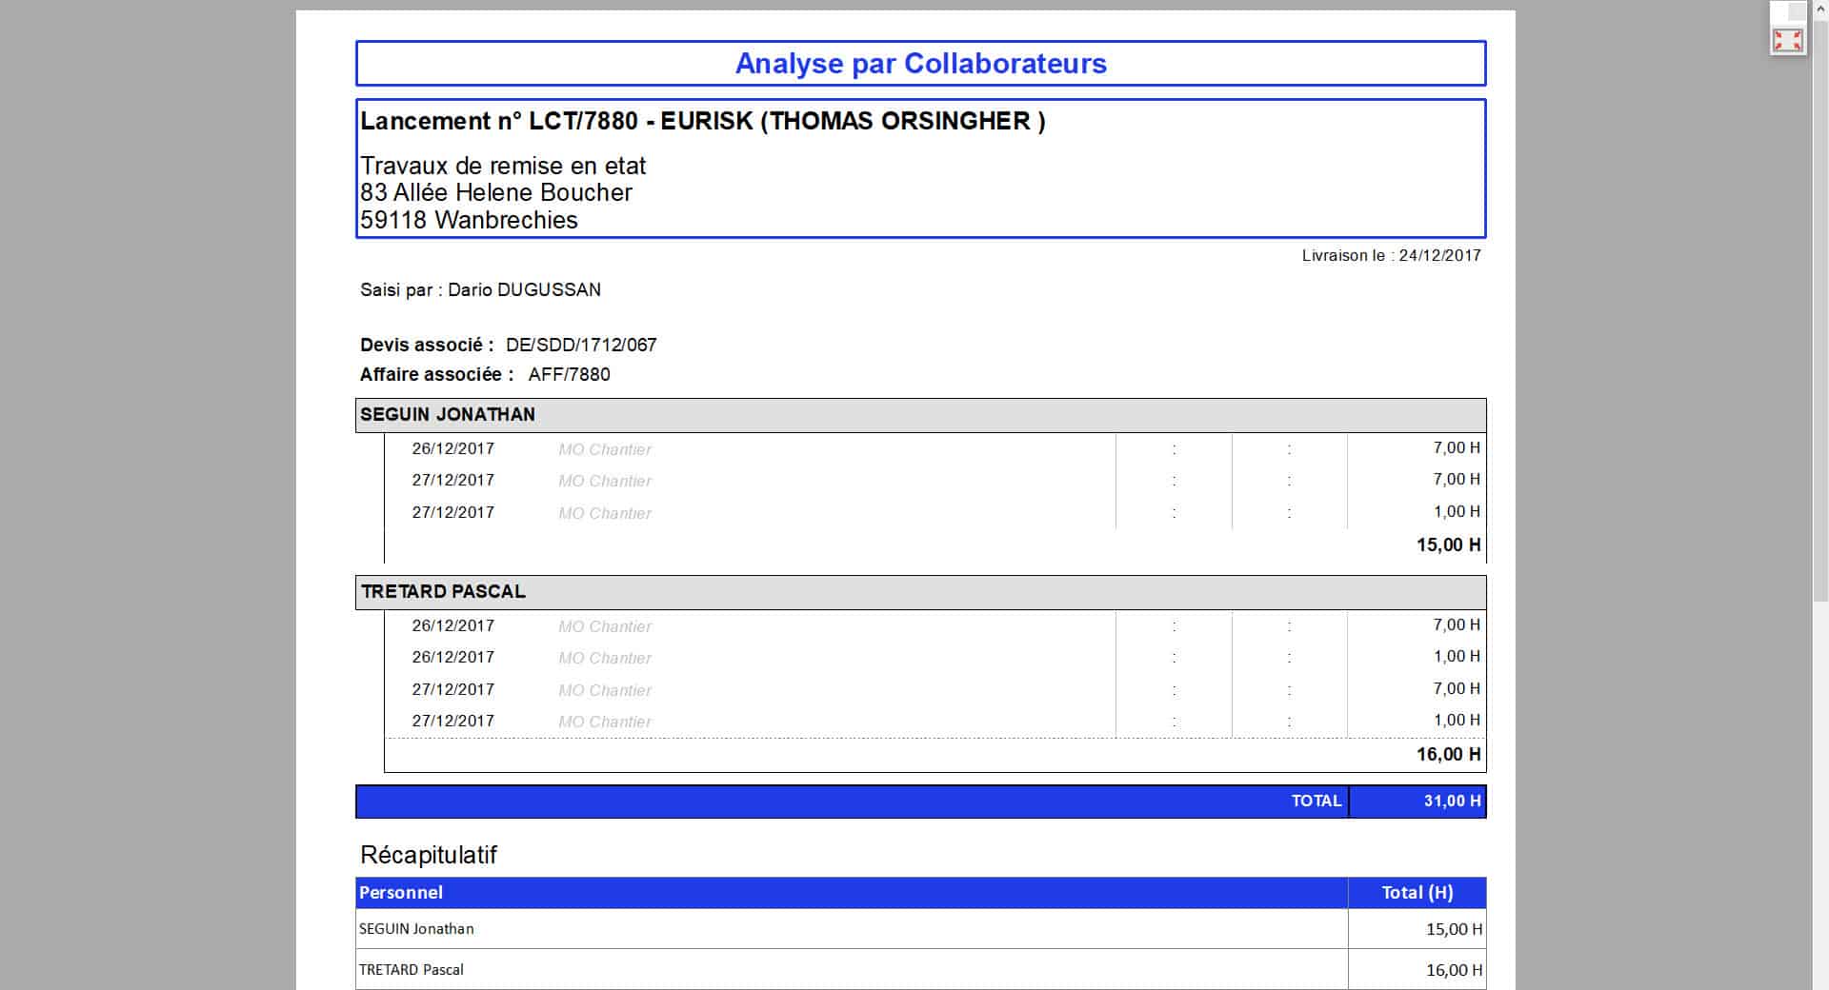The width and height of the screenshot is (1829, 990).
Task: Click the TOTAL label in blue bar
Action: [x=1316, y=802]
